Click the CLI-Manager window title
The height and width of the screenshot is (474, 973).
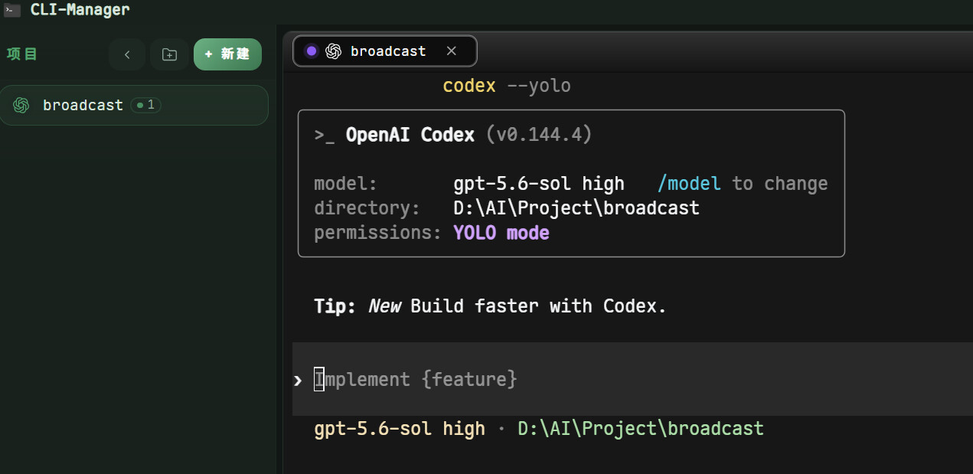[x=80, y=10]
